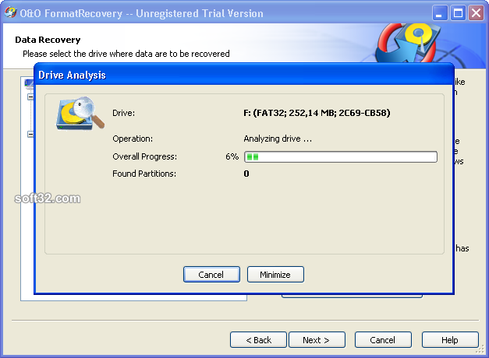Screen dimensions: 489x358
Task: Minimize the Drive Analysis dialog
Action: pyautogui.click(x=275, y=275)
